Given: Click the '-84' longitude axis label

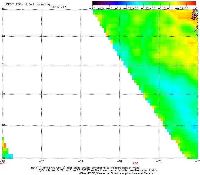Looking at the screenshot, I should 81,161.
